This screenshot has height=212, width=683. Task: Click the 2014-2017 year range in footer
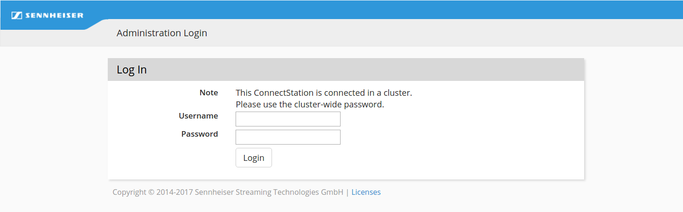coord(174,192)
